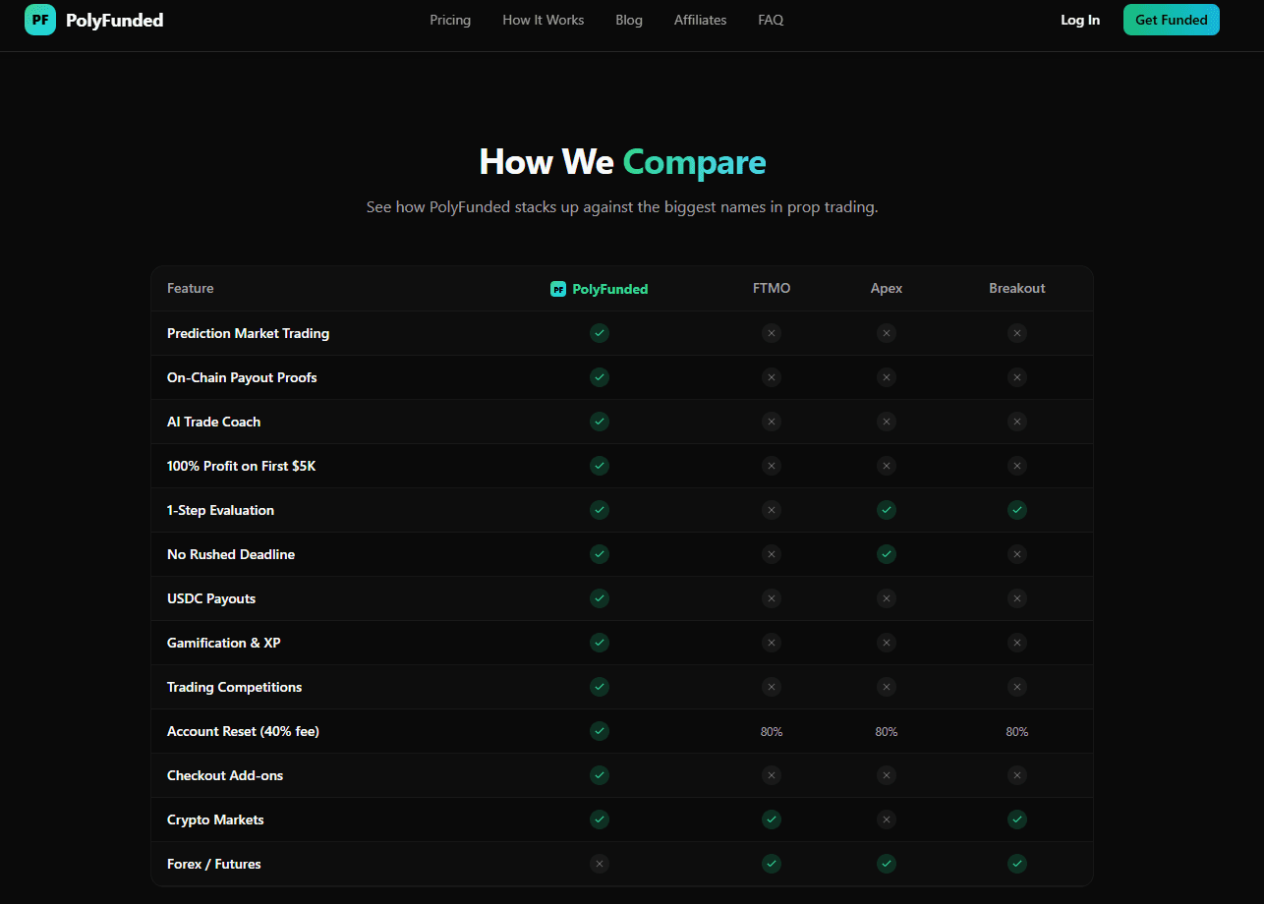Open the Pricing page from the navbar

pos(450,20)
